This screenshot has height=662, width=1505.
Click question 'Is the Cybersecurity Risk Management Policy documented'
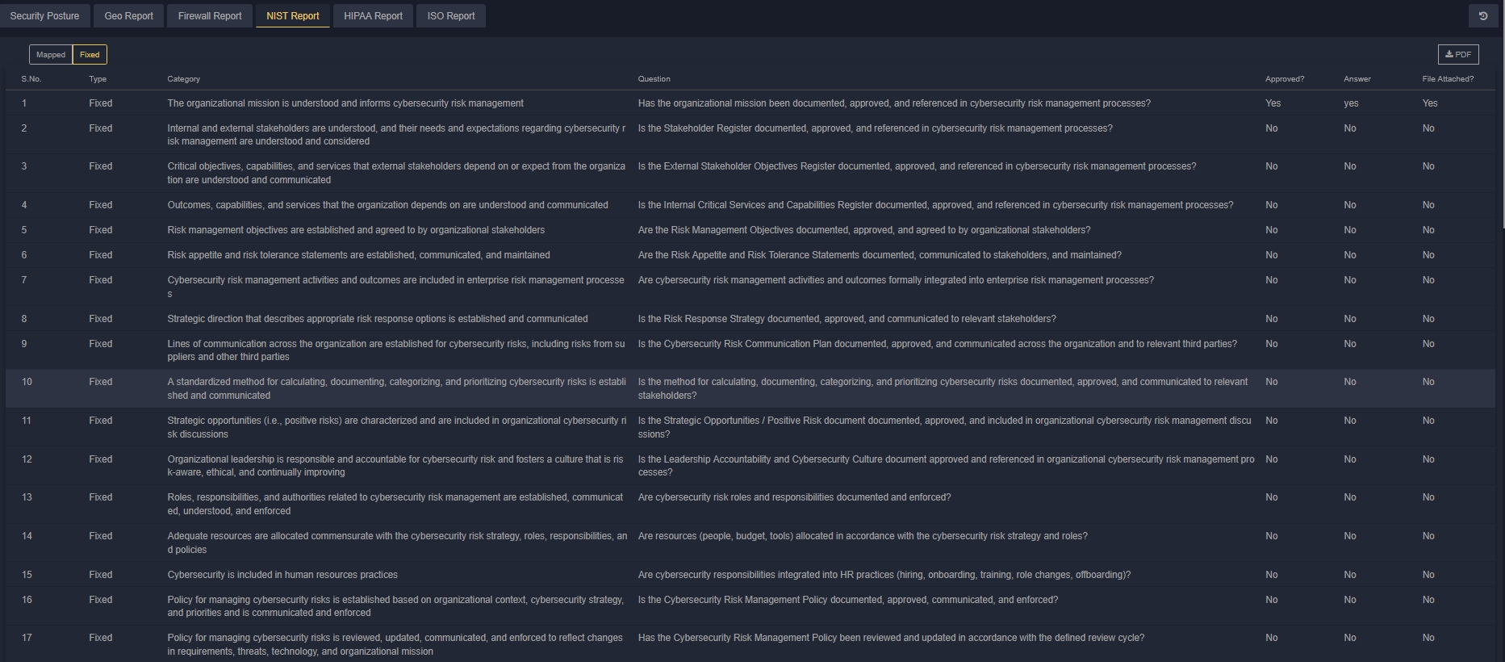(848, 600)
